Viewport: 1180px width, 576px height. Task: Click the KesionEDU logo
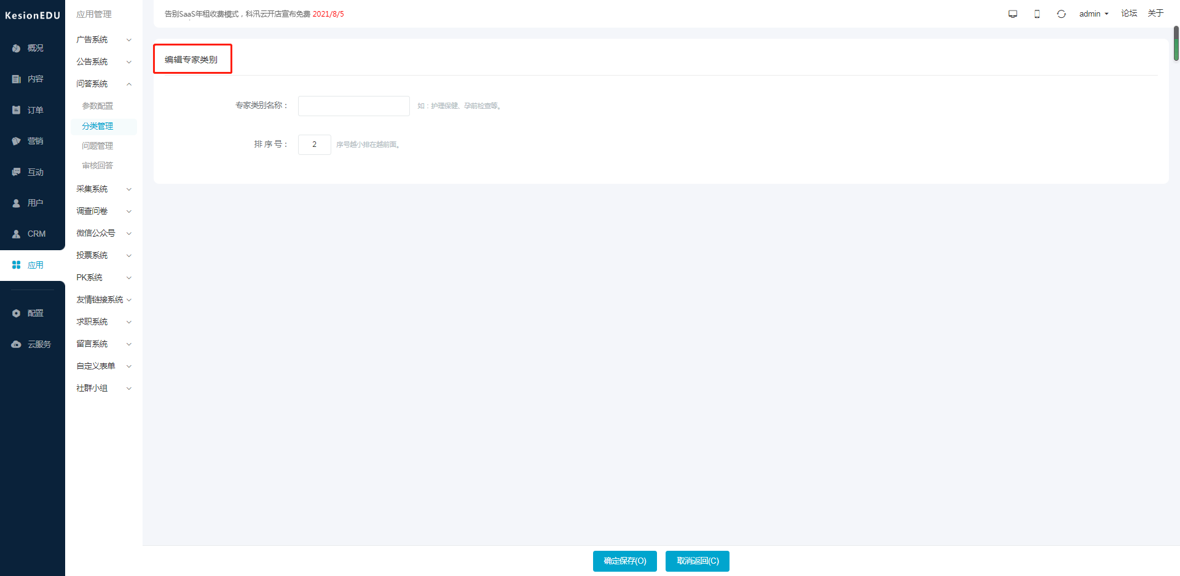tap(33, 15)
